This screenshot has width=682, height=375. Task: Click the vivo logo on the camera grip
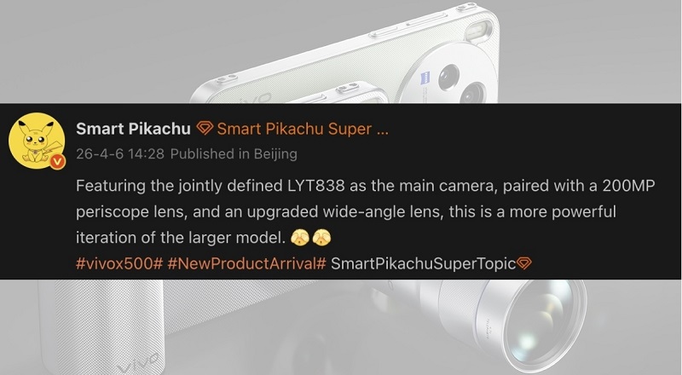point(139,364)
